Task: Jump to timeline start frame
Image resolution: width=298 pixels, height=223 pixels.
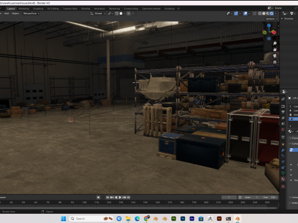Action: (x=107, y=198)
